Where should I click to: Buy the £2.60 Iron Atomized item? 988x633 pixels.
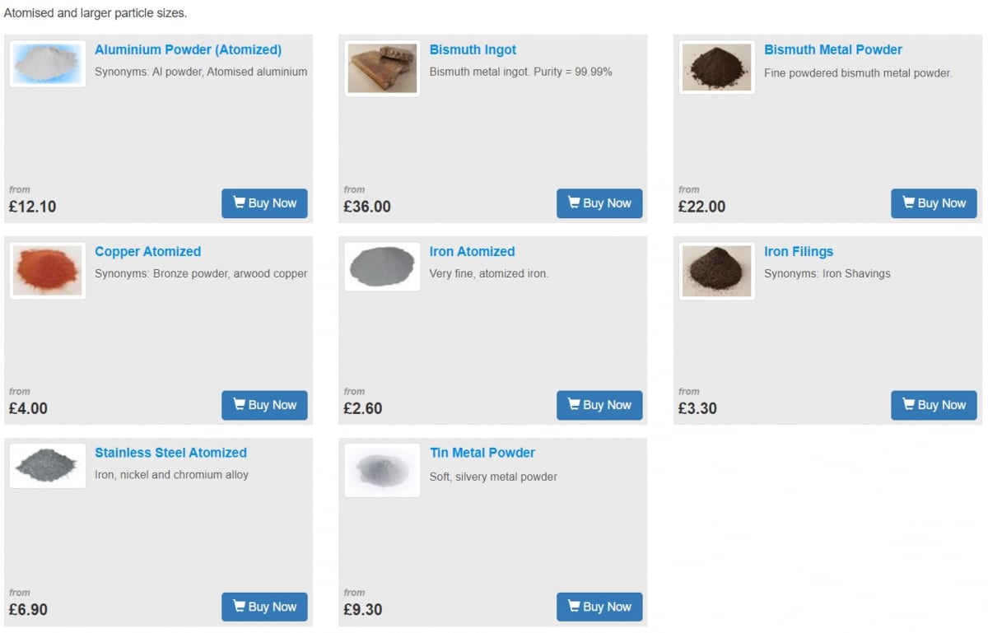599,405
